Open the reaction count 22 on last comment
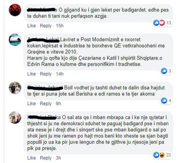 [169, 155]
